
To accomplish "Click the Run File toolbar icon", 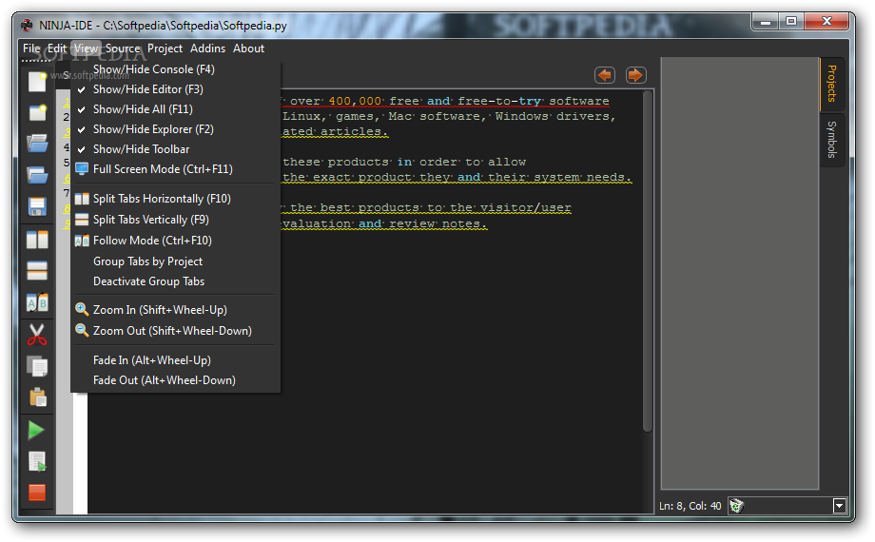I will click(x=37, y=461).
